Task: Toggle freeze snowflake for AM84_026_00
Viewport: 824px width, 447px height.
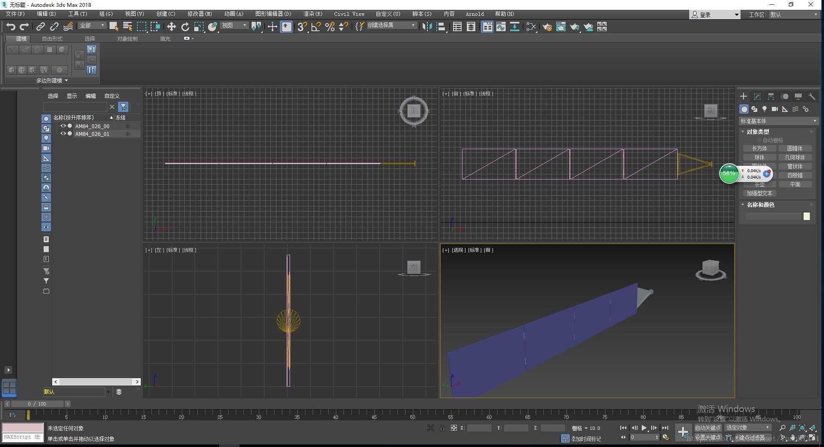Action: tap(127, 126)
